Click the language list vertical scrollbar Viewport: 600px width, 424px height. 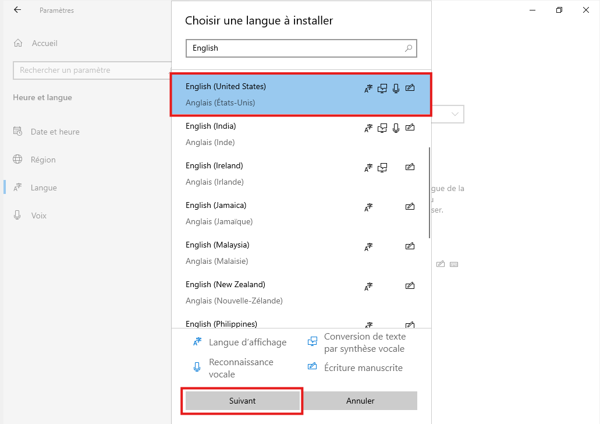[x=429, y=192]
